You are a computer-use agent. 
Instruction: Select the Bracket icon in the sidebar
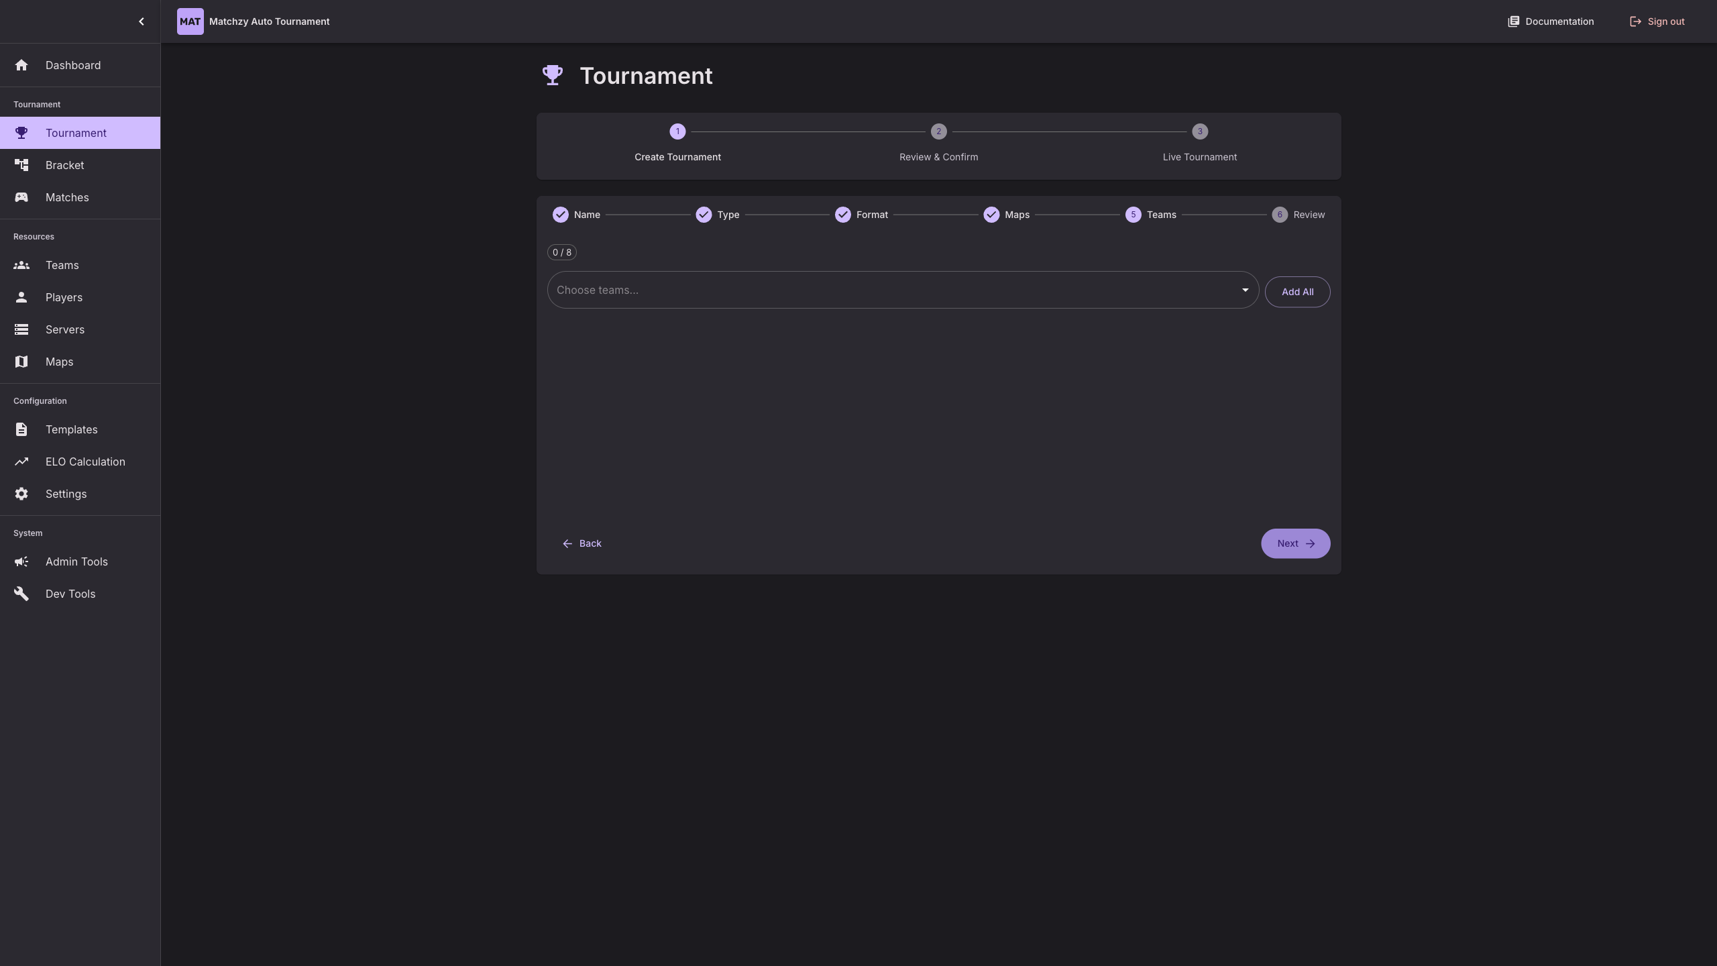pyautogui.click(x=22, y=165)
